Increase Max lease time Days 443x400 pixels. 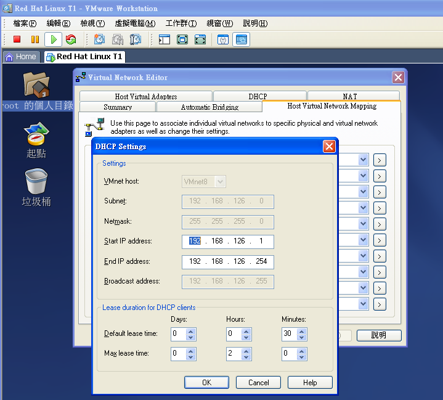191,351
